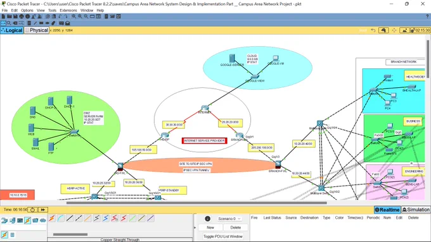431x242 pixels.
Task: Click the Open file folder icon
Action: 10,16
